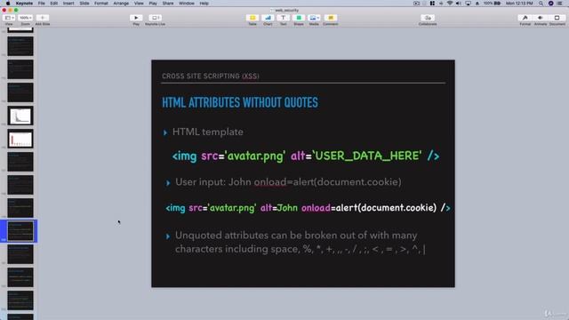This screenshot has width=569, height=320.
Task: Click the 'CROSS SITE SCRIPTING (XSS)' header text
Action: 211,76
